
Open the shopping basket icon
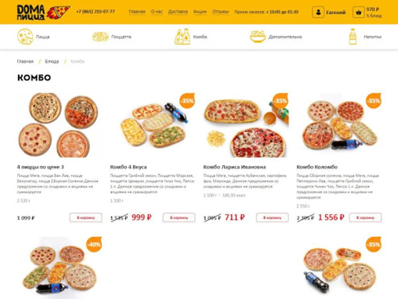tap(359, 12)
